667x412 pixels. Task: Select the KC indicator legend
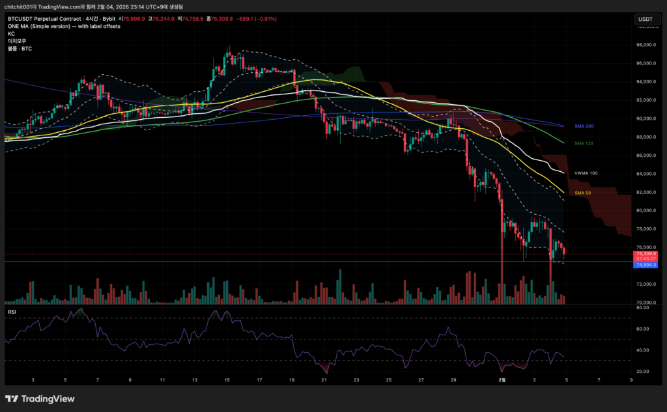(11, 33)
